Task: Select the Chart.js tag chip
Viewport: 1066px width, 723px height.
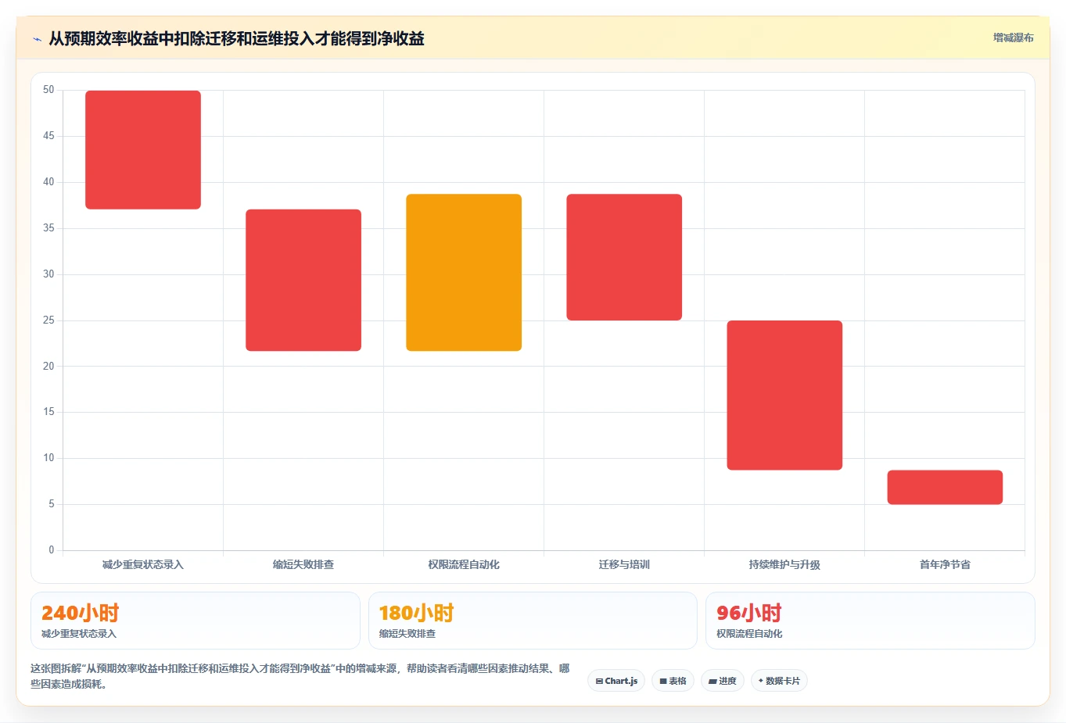Action: (x=616, y=681)
